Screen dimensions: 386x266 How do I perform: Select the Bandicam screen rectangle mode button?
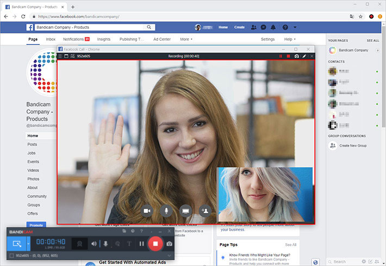pyautogui.click(x=17, y=243)
